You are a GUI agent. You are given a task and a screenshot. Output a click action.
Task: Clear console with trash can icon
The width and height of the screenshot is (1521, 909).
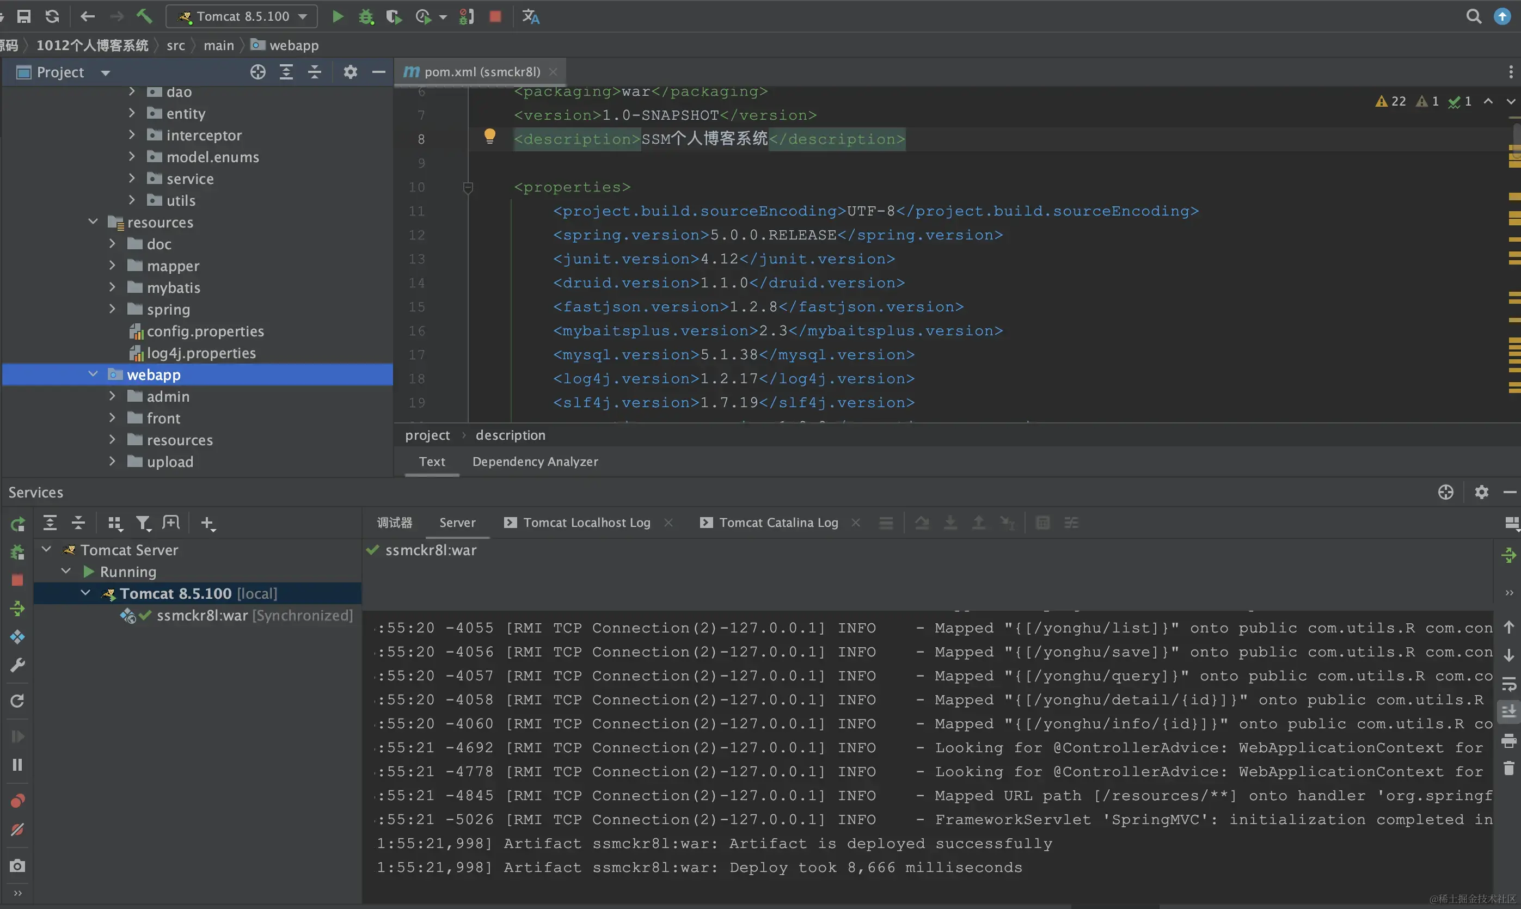pos(1508,768)
